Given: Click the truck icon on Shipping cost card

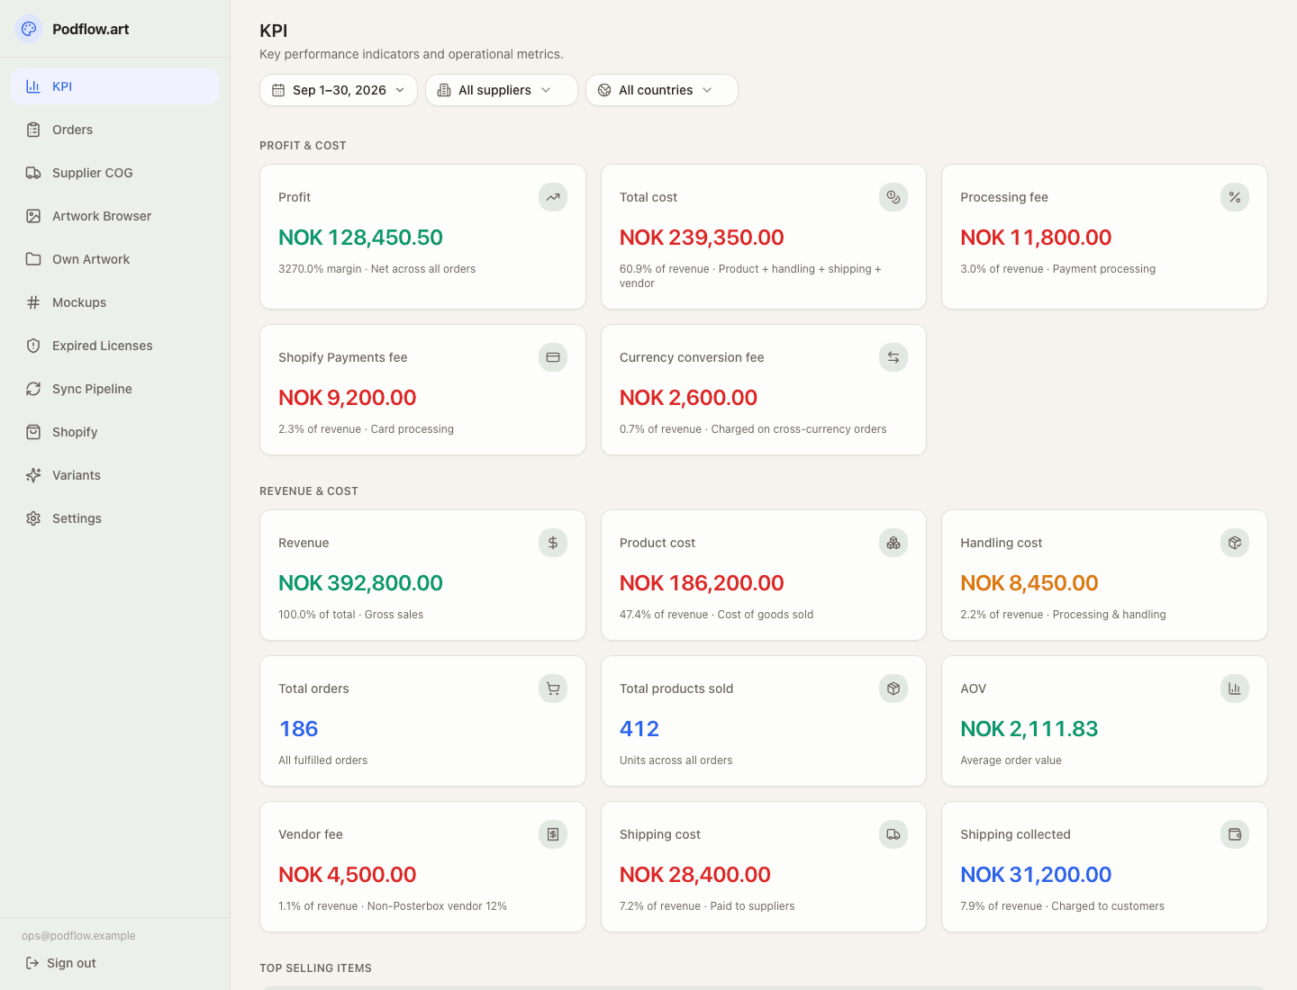Looking at the screenshot, I should click(893, 834).
